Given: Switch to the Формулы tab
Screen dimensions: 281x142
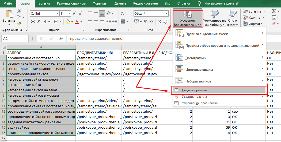Looking at the screenshot, I should tap(100, 3).
